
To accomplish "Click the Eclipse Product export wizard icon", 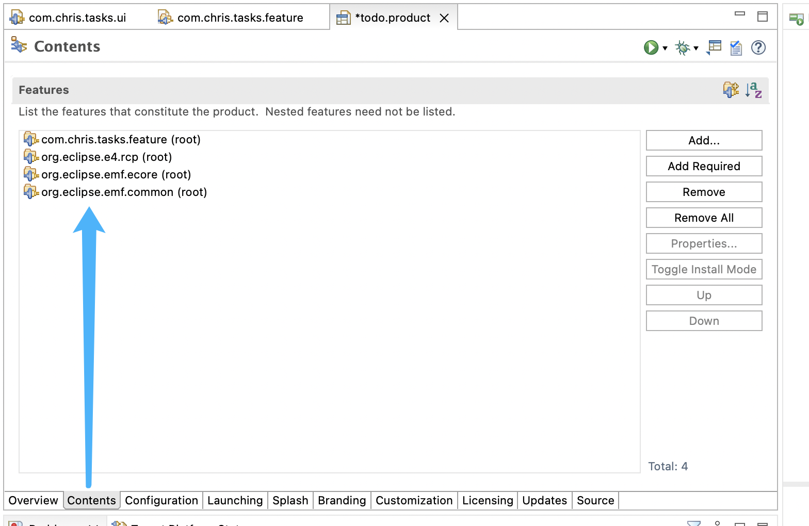I will [714, 47].
